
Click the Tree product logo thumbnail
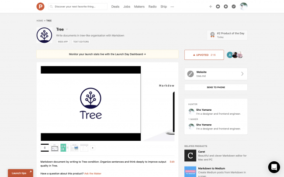[x=45, y=35]
